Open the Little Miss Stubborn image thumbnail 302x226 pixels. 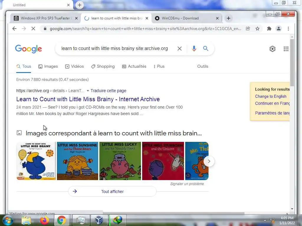pyautogui.click(x=163, y=161)
